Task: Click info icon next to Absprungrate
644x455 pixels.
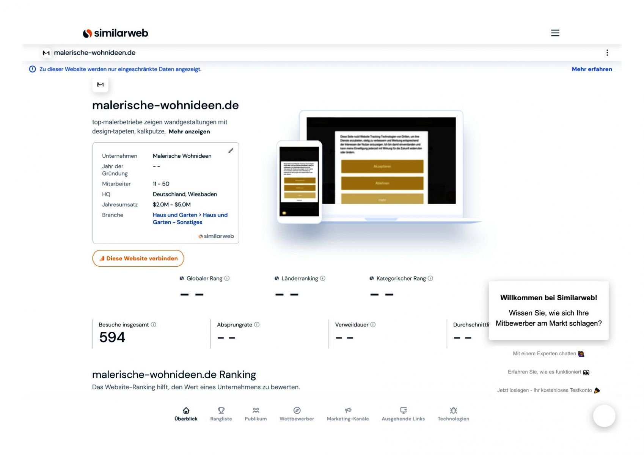Action: click(256, 325)
